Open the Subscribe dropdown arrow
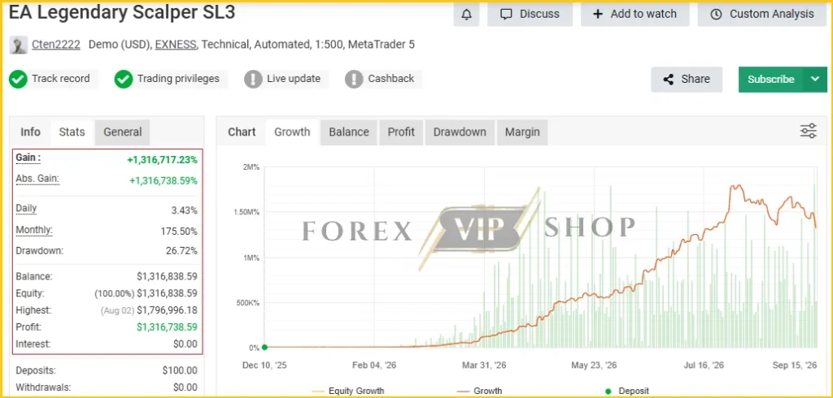The image size is (833, 398). 815,79
